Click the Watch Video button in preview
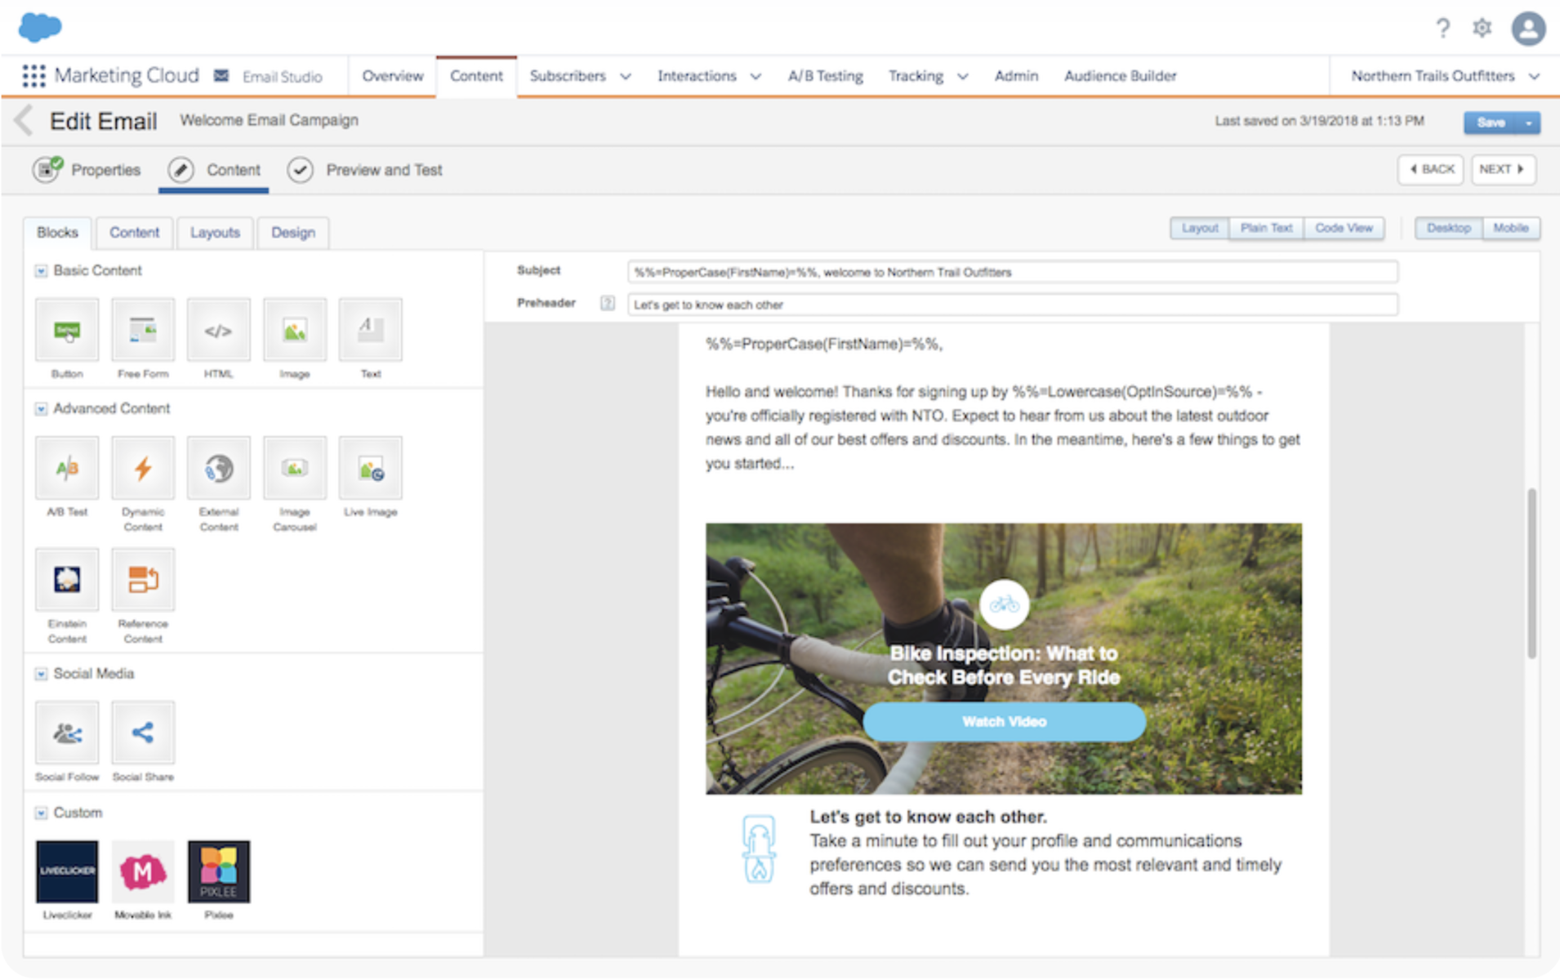Viewport: 1560px width, 980px height. pyautogui.click(x=1003, y=721)
